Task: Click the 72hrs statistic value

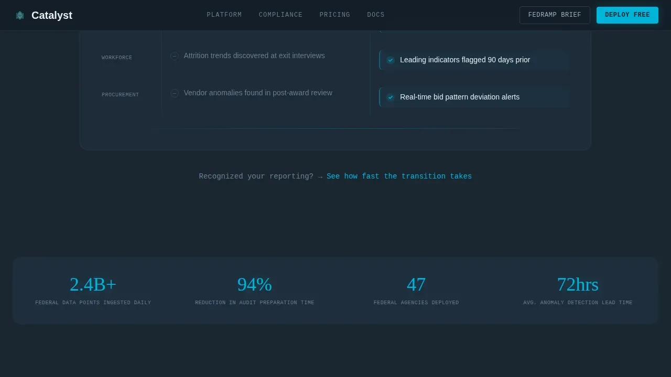Action: coord(578,284)
